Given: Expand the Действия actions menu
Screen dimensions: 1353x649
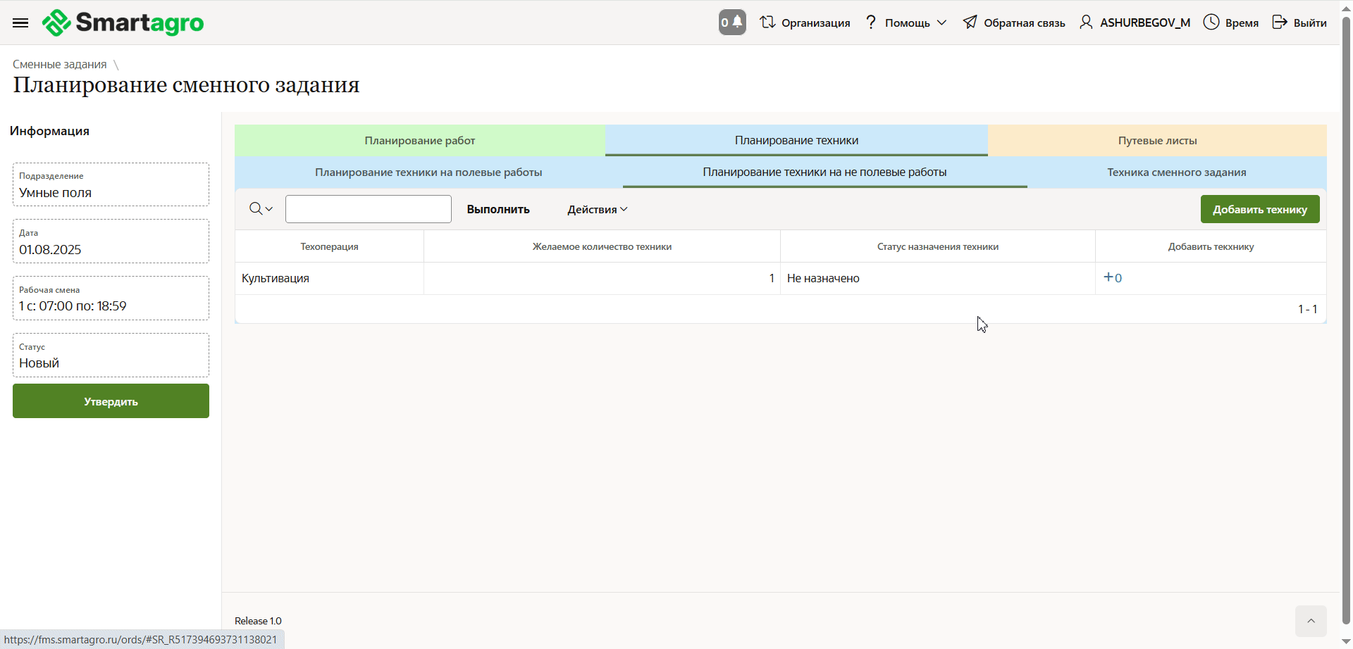Looking at the screenshot, I should [x=597, y=210].
